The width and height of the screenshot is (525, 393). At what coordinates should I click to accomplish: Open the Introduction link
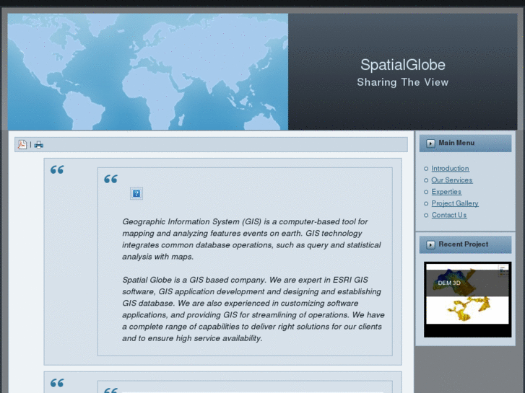[x=450, y=169]
